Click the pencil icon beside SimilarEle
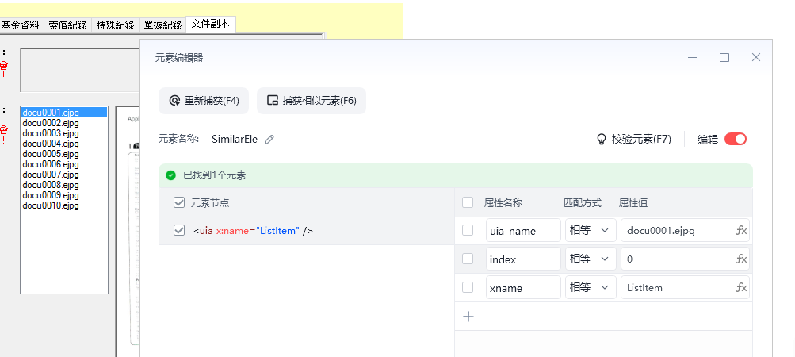 click(269, 139)
